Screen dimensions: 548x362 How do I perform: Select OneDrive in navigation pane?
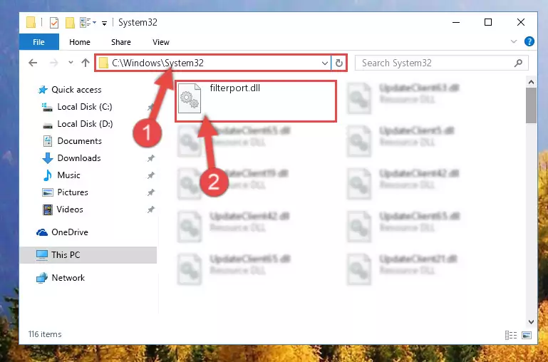70,232
